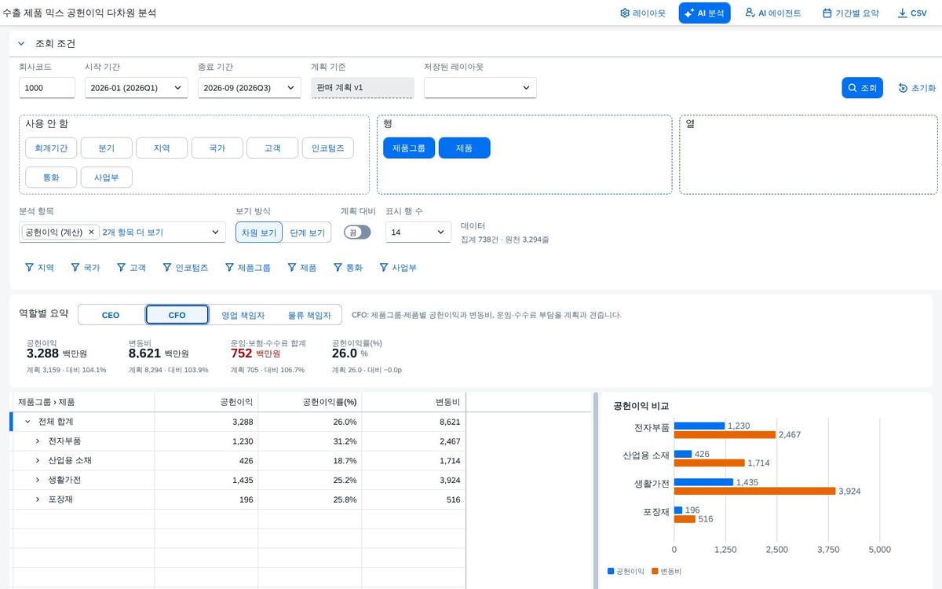Open 기간별 요약 period summary
The height and width of the screenshot is (589, 942).
851,13
